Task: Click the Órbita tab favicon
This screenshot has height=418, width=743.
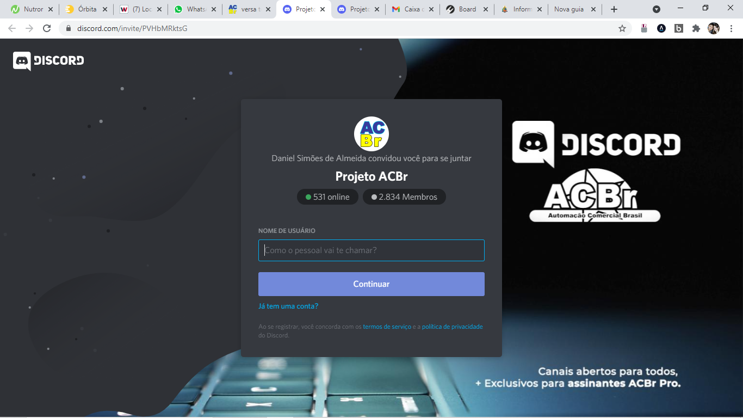Action: point(70,9)
